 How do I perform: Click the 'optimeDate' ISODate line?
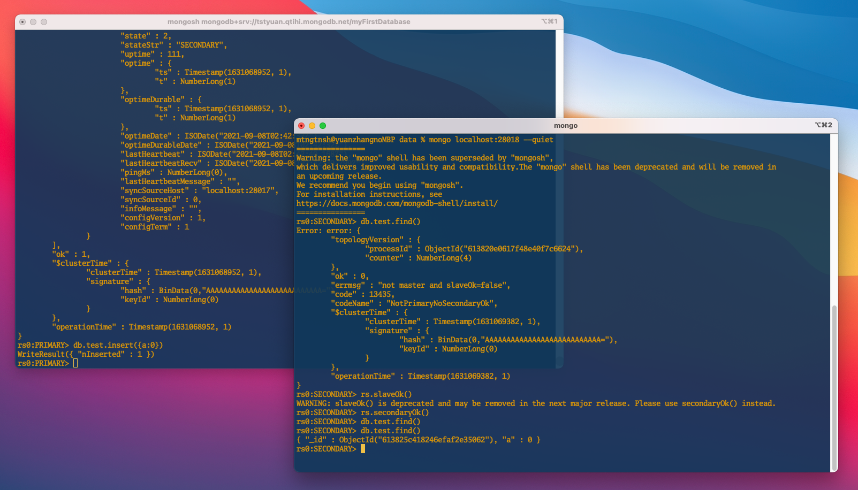(207, 136)
